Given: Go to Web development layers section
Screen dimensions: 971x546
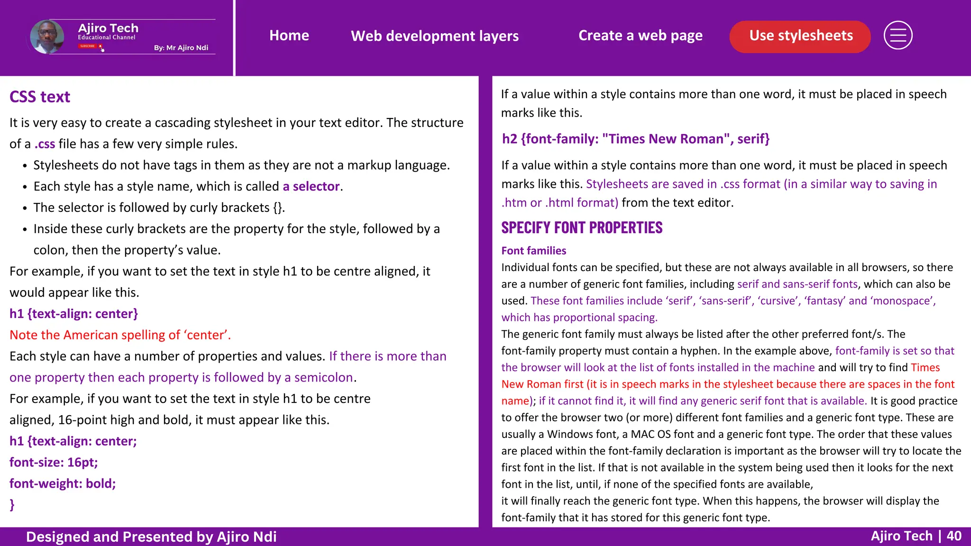Looking at the screenshot, I should pyautogui.click(x=434, y=36).
